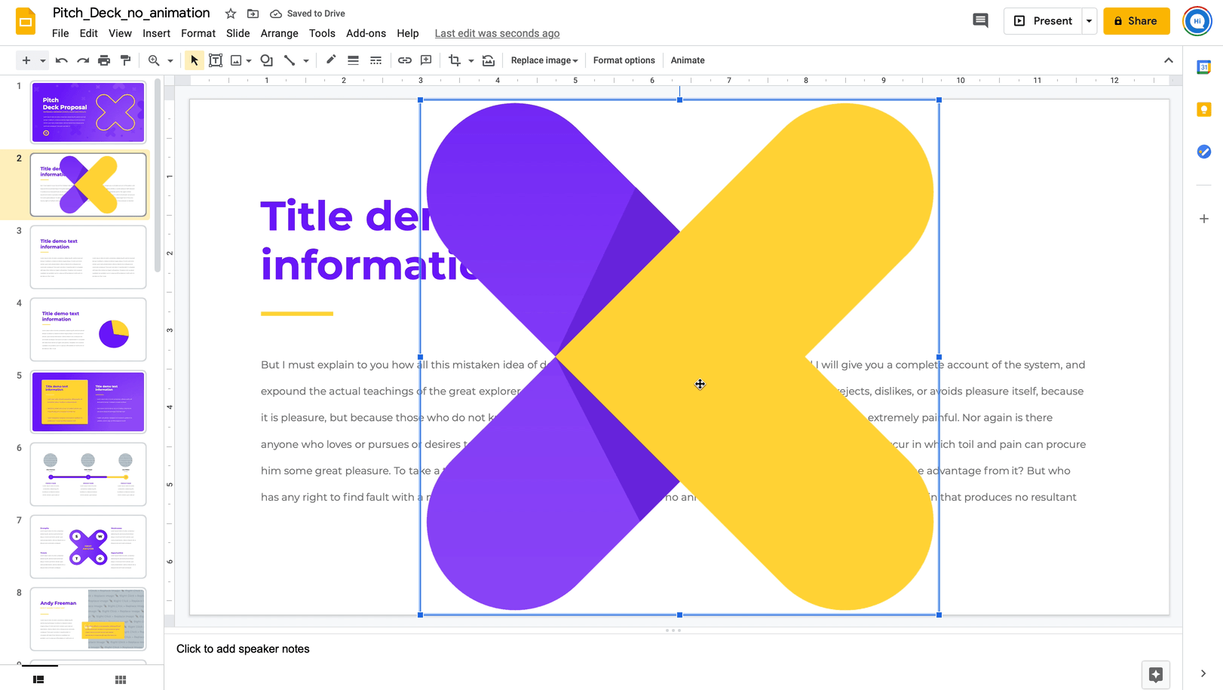Activate the crop image tool

coord(455,60)
